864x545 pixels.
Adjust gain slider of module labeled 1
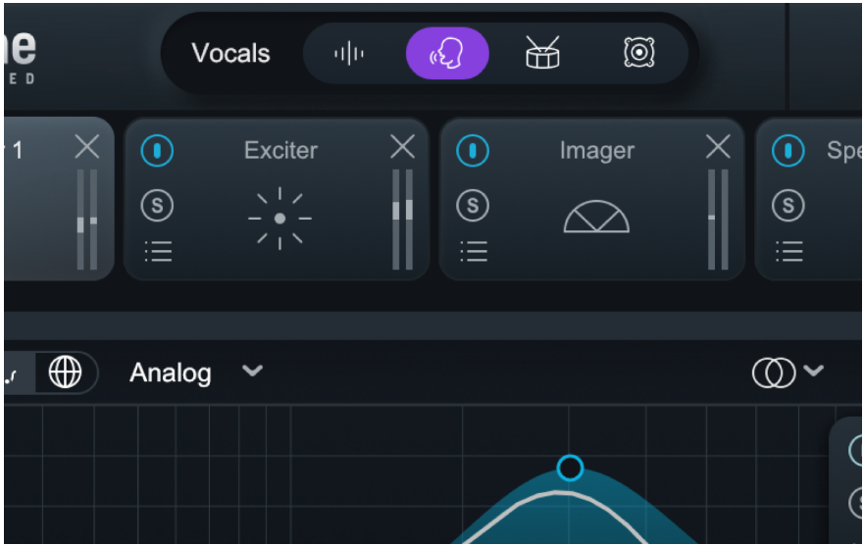tap(87, 220)
